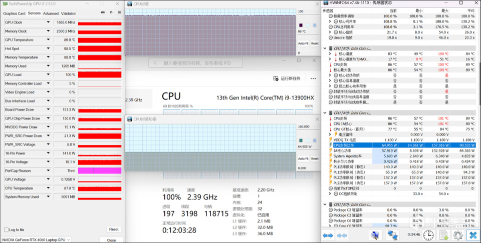
Task: Enable Log to file checkbox
Action: [x=6, y=229]
